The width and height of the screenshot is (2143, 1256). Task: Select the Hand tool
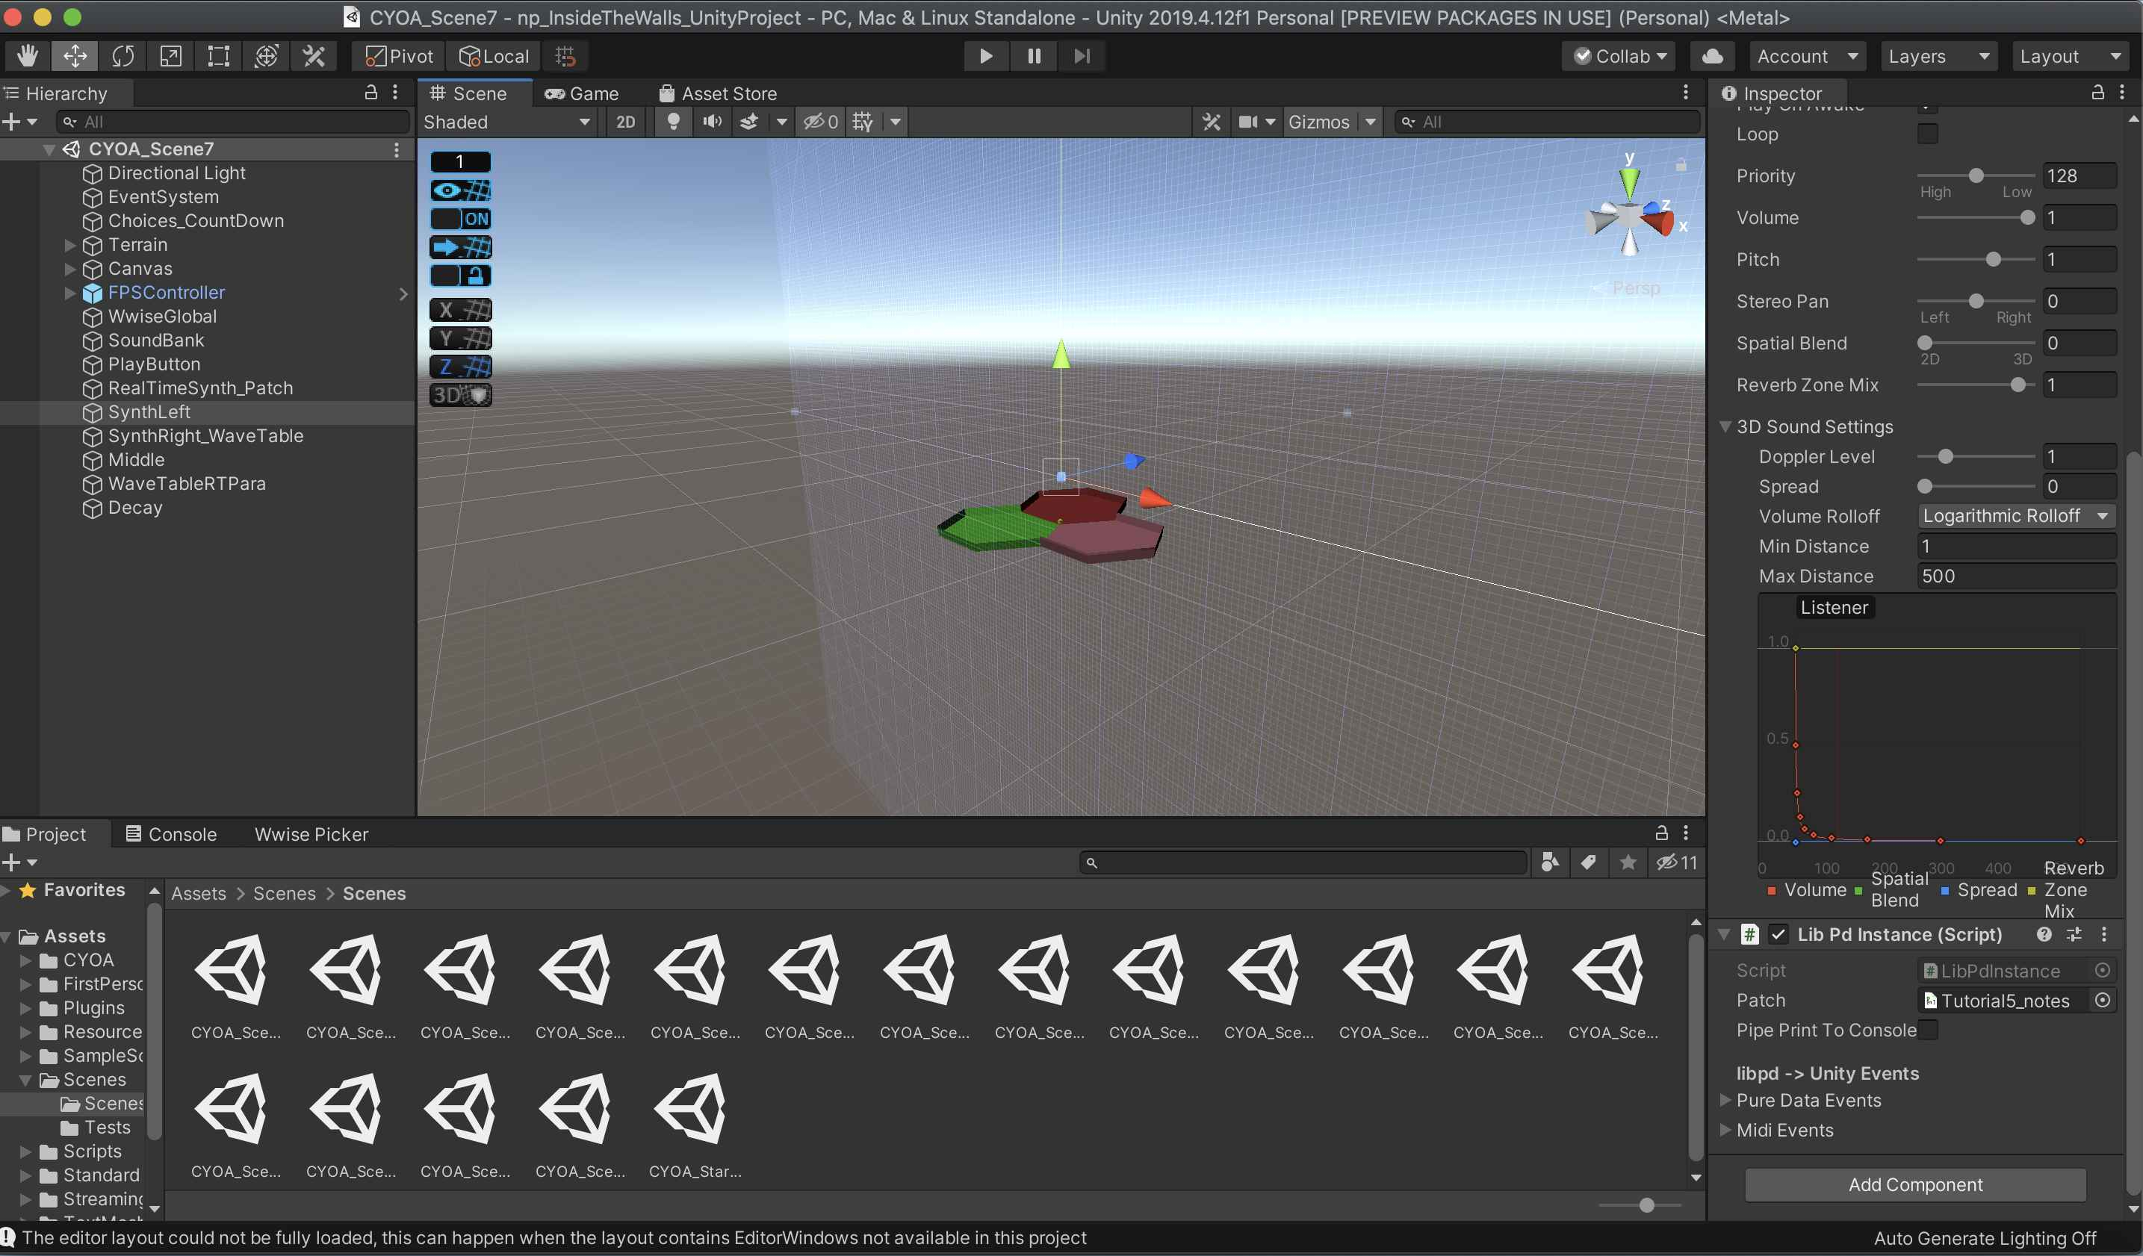coord(27,56)
